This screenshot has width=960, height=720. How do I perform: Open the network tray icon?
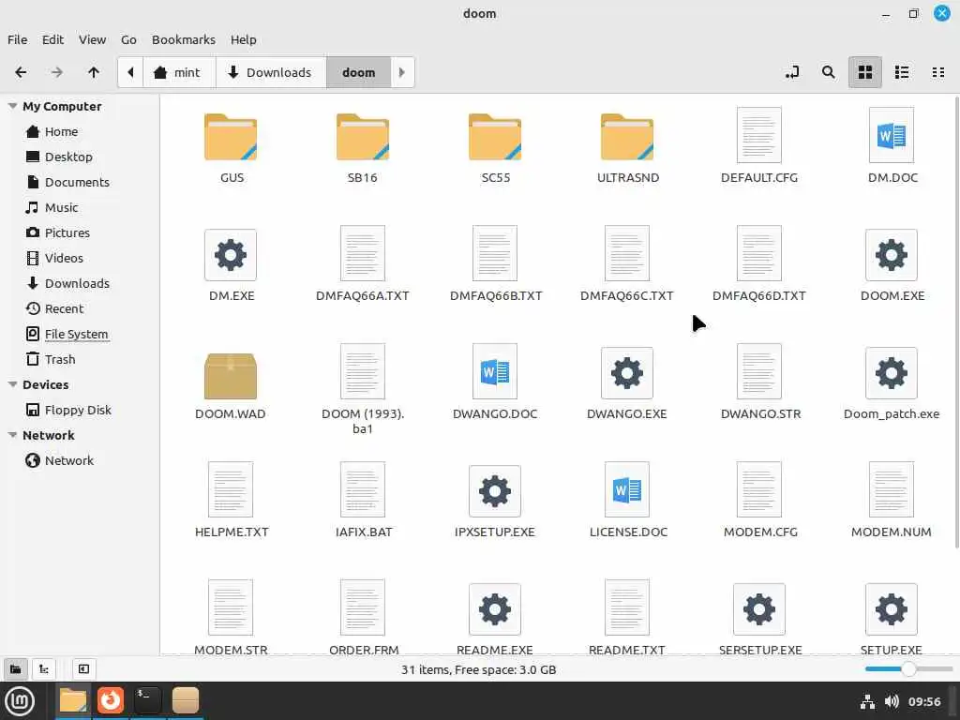click(867, 701)
